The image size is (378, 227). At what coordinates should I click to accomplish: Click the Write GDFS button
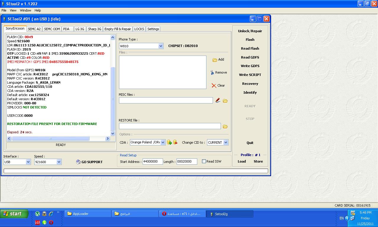(x=250, y=66)
